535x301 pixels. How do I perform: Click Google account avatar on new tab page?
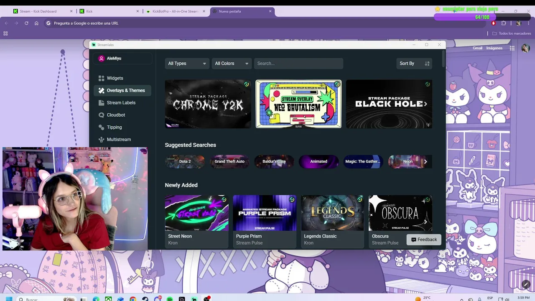pos(525,48)
